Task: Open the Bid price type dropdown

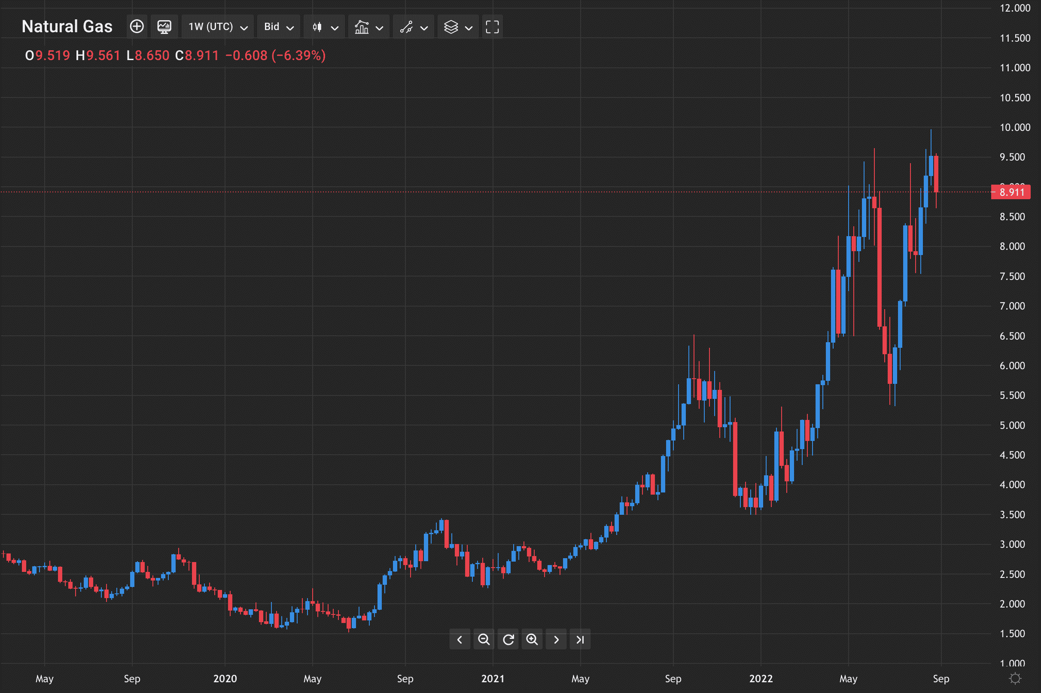Action: click(278, 27)
